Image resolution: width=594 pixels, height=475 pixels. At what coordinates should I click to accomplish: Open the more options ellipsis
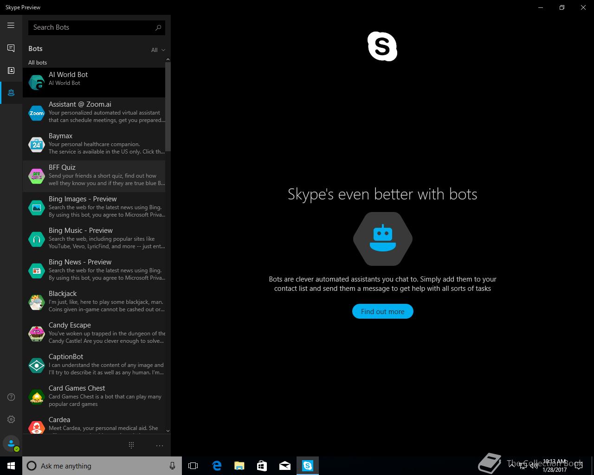tap(160, 446)
